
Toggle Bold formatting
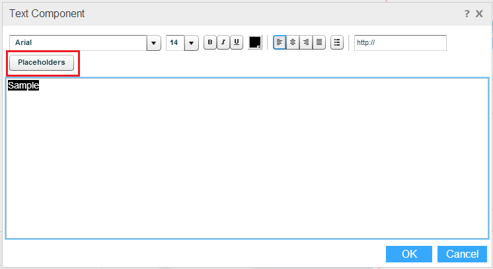pyautogui.click(x=210, y=42)
